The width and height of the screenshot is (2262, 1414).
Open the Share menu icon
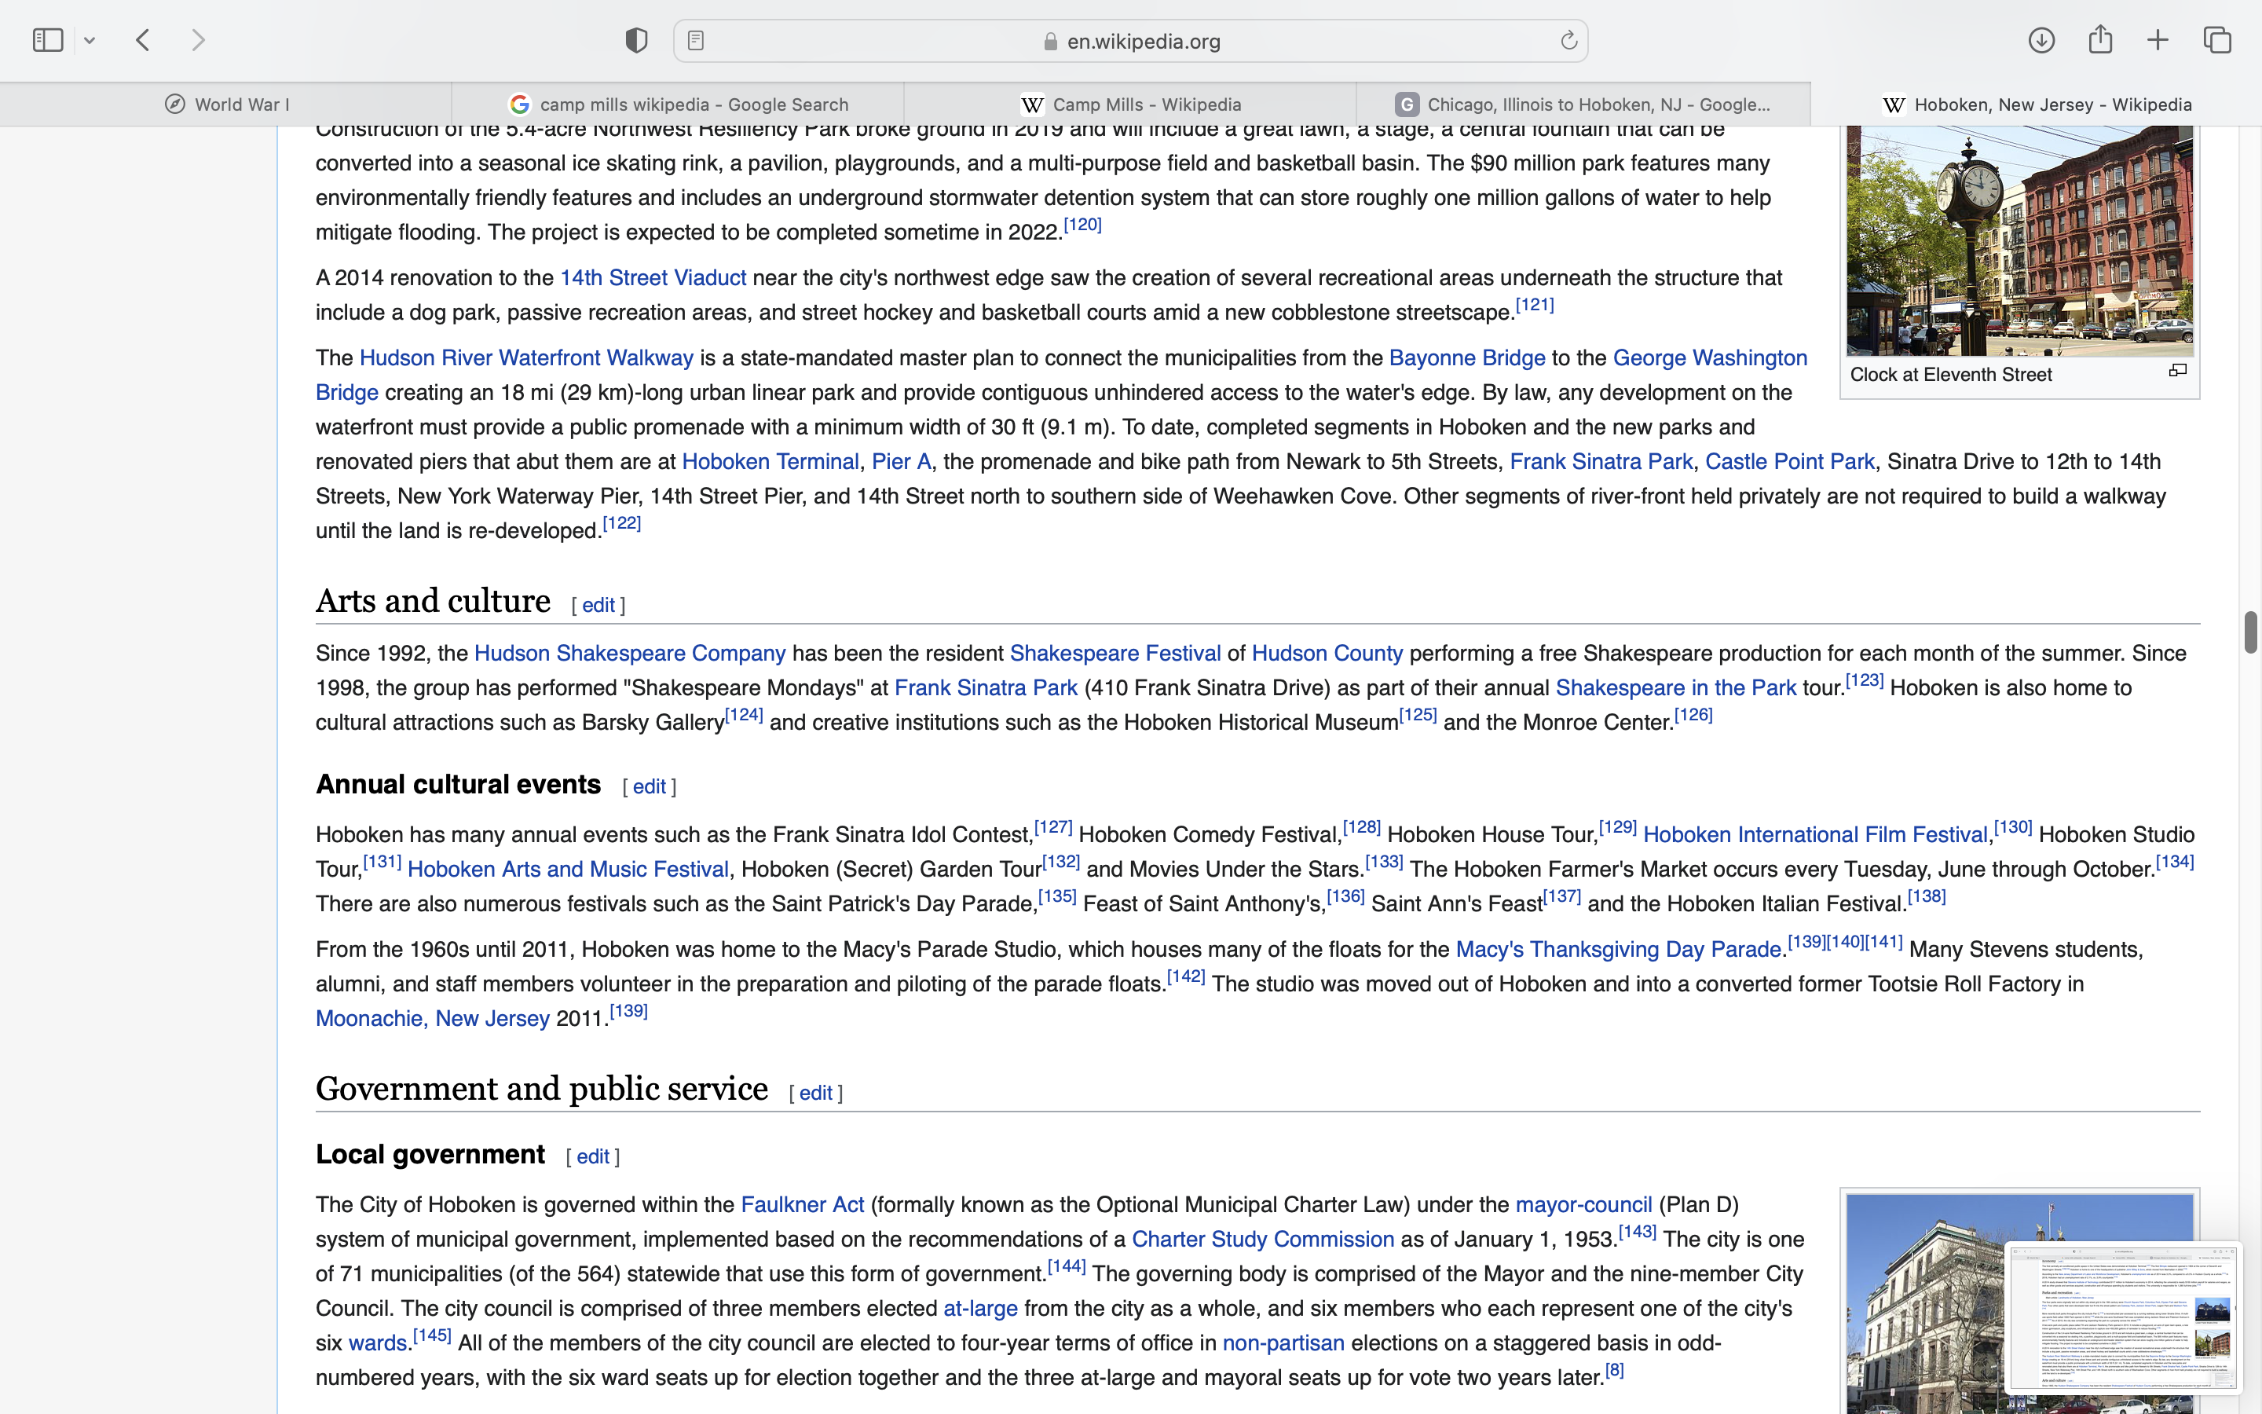pyautogui.click(x=2100, y=40)
